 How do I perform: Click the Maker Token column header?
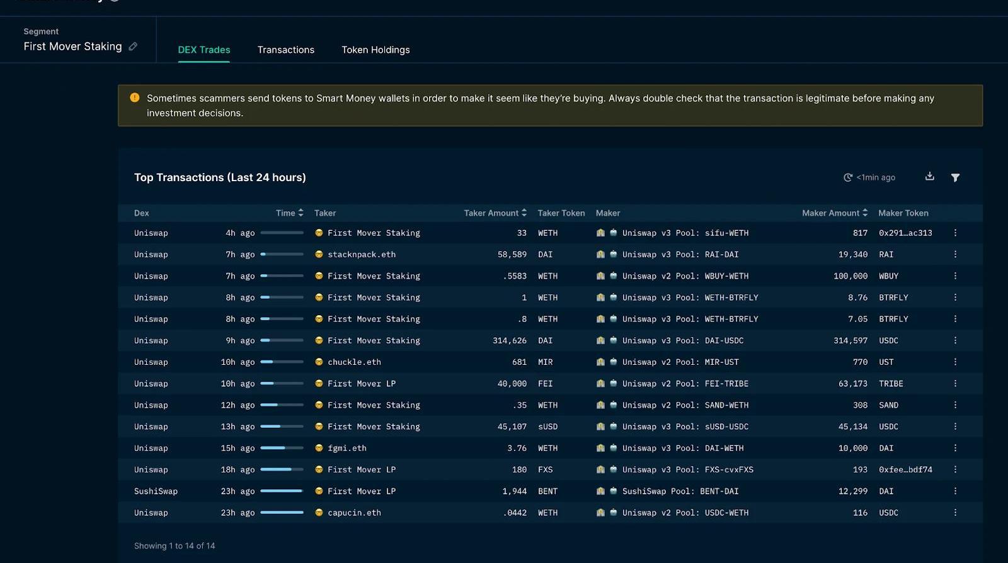(x=903, y=213)
